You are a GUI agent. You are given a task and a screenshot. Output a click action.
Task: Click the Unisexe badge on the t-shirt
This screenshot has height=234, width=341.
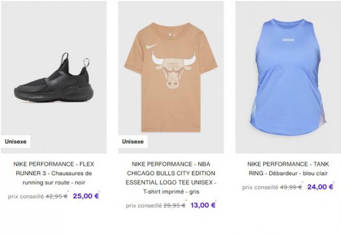click(x=133, y=142)
